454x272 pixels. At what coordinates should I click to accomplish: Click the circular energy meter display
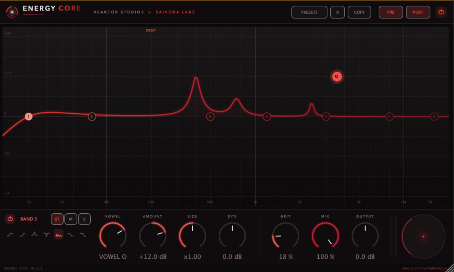[x=423, y=236]
